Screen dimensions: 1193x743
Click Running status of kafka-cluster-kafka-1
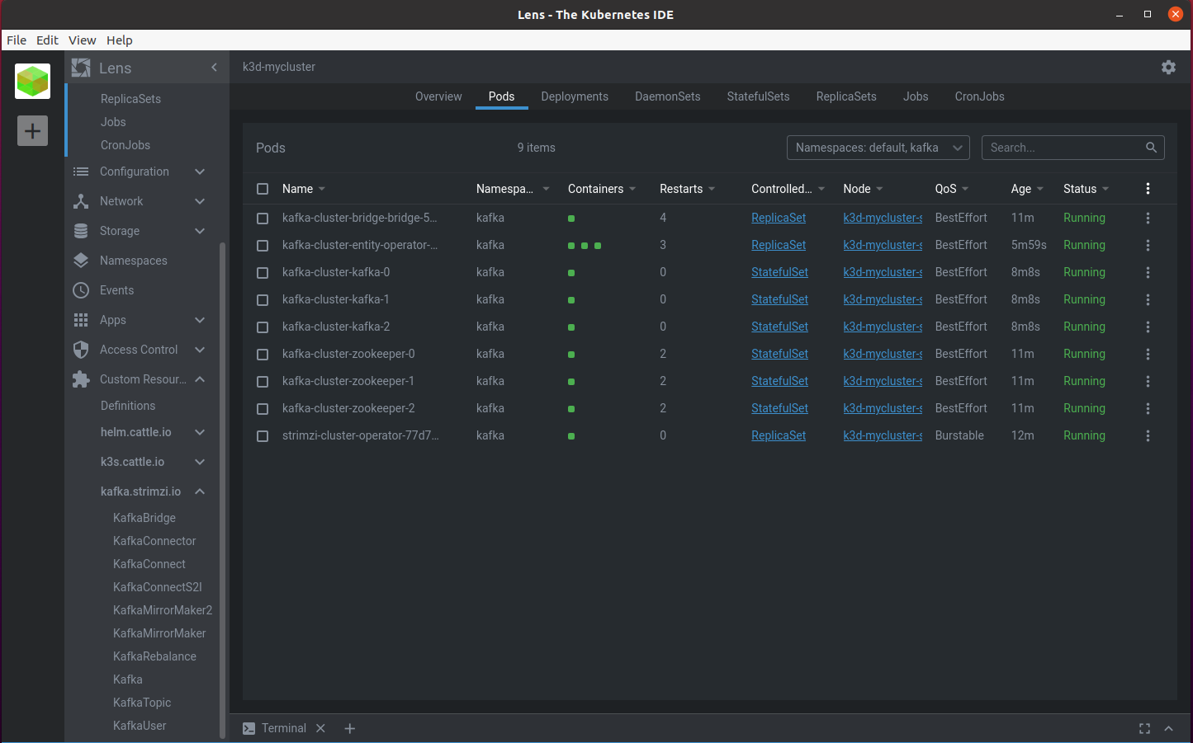click(1084, 299)
